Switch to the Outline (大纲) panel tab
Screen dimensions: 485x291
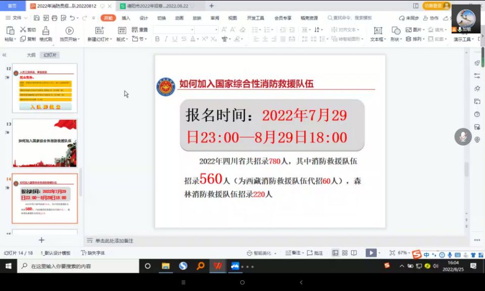(31, 55)
